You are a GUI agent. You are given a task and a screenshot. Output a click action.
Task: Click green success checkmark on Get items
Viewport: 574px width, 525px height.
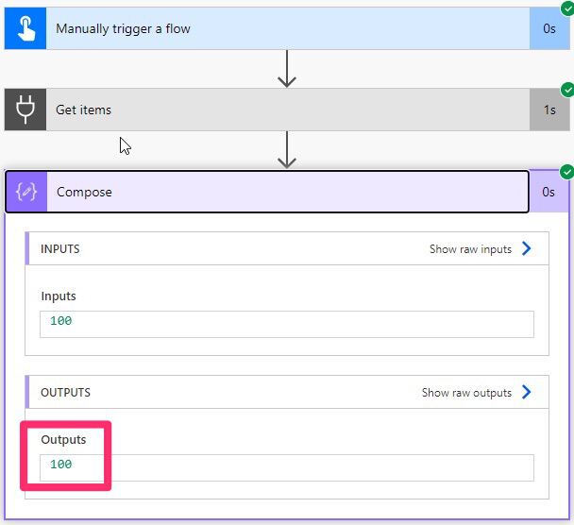point(566,90)
